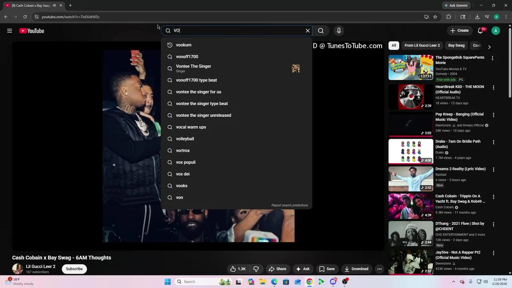Select 'vocal warm ups' suggestion
Image resolution: width=512 pixels, height=288 pixels.
(236, 127)
